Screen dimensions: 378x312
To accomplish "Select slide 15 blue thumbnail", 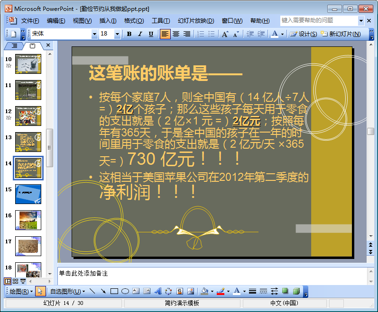I will click(28, 194).
